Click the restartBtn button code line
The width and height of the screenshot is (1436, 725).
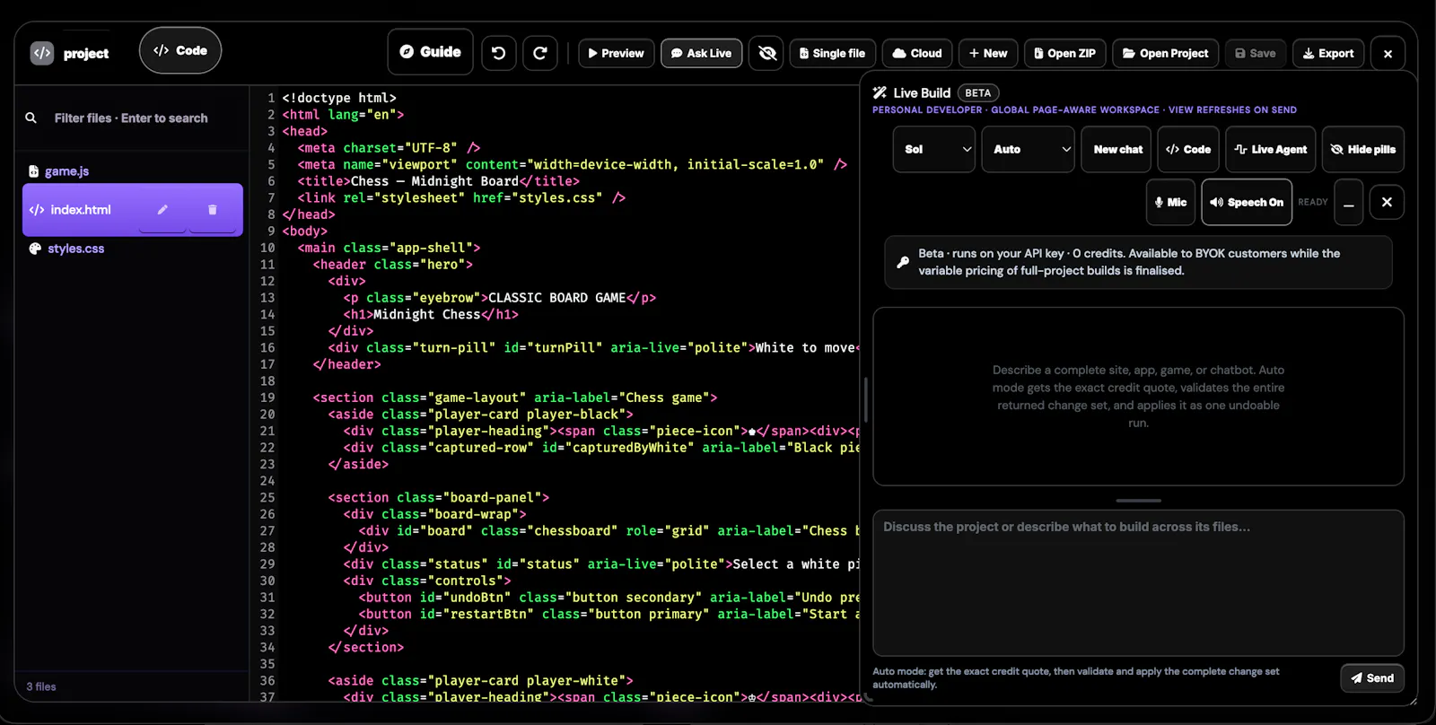point(609,614)
